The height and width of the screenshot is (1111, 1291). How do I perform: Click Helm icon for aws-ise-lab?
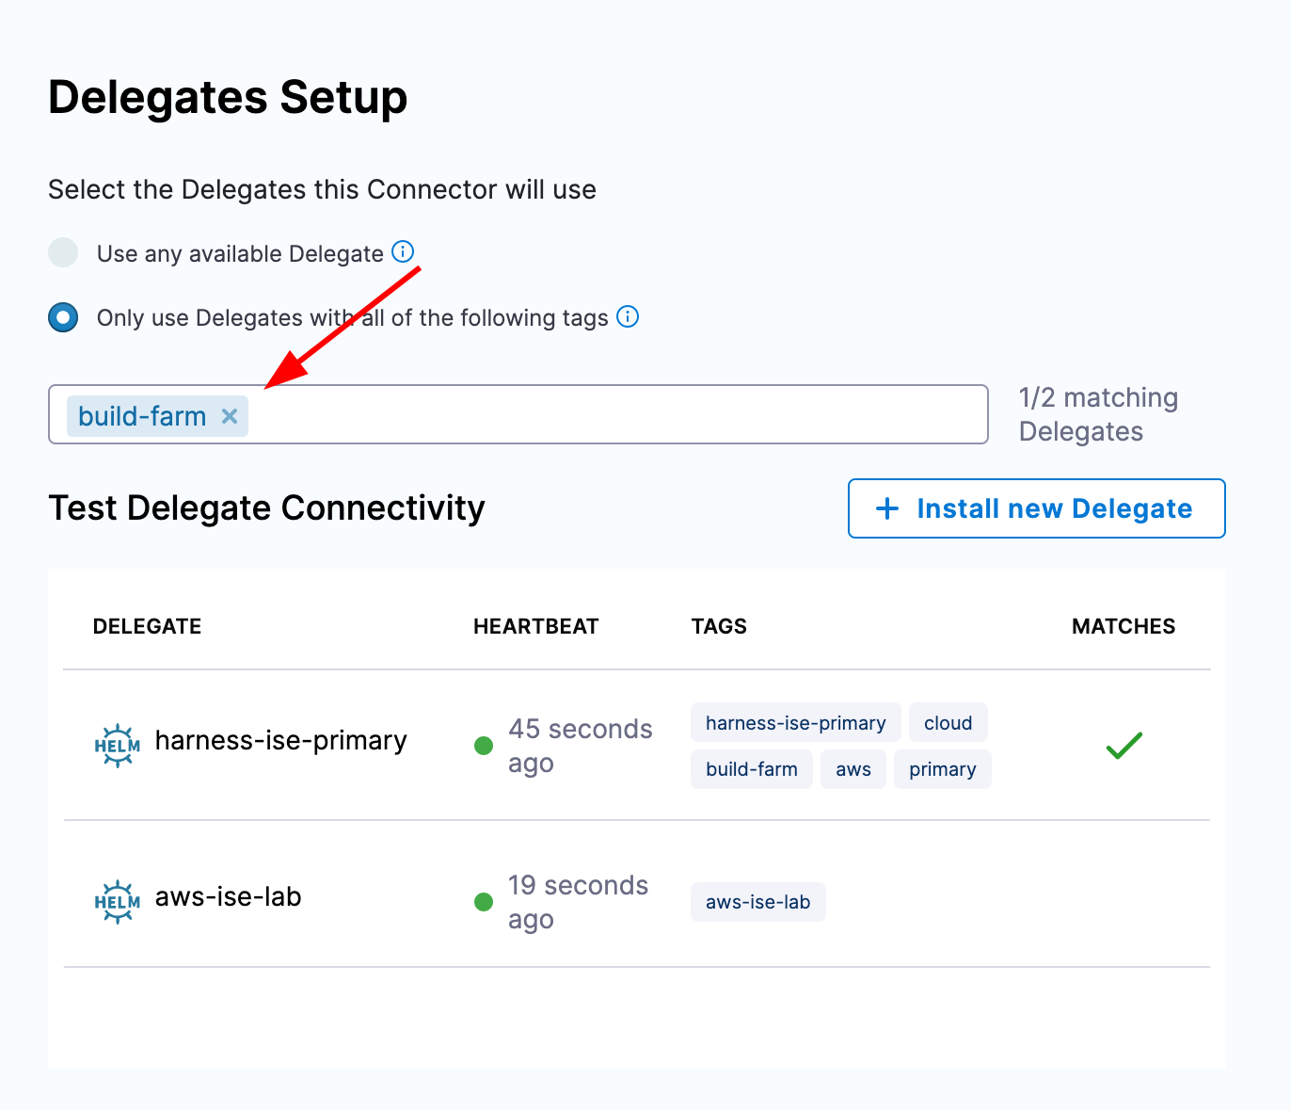(x=118, y=902)
